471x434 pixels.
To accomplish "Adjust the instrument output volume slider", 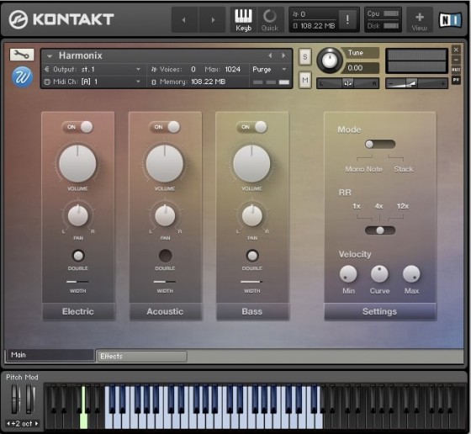I will (416, 83).
